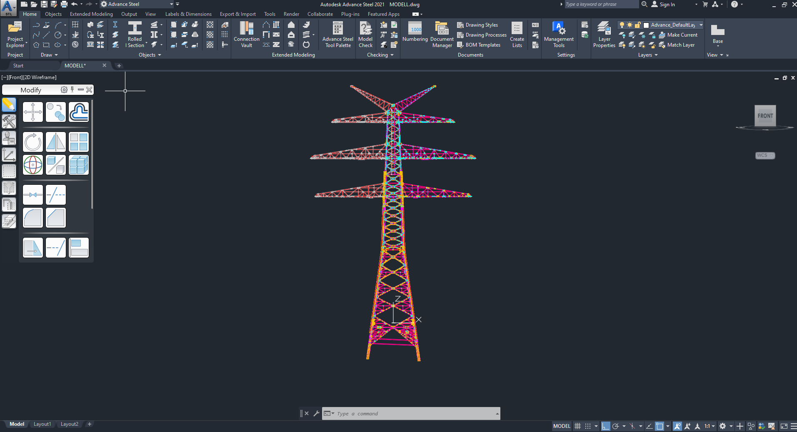797x432 pixels.
Task: Select the 3D Array tool in Modify palette
Action: coord(79,165)
